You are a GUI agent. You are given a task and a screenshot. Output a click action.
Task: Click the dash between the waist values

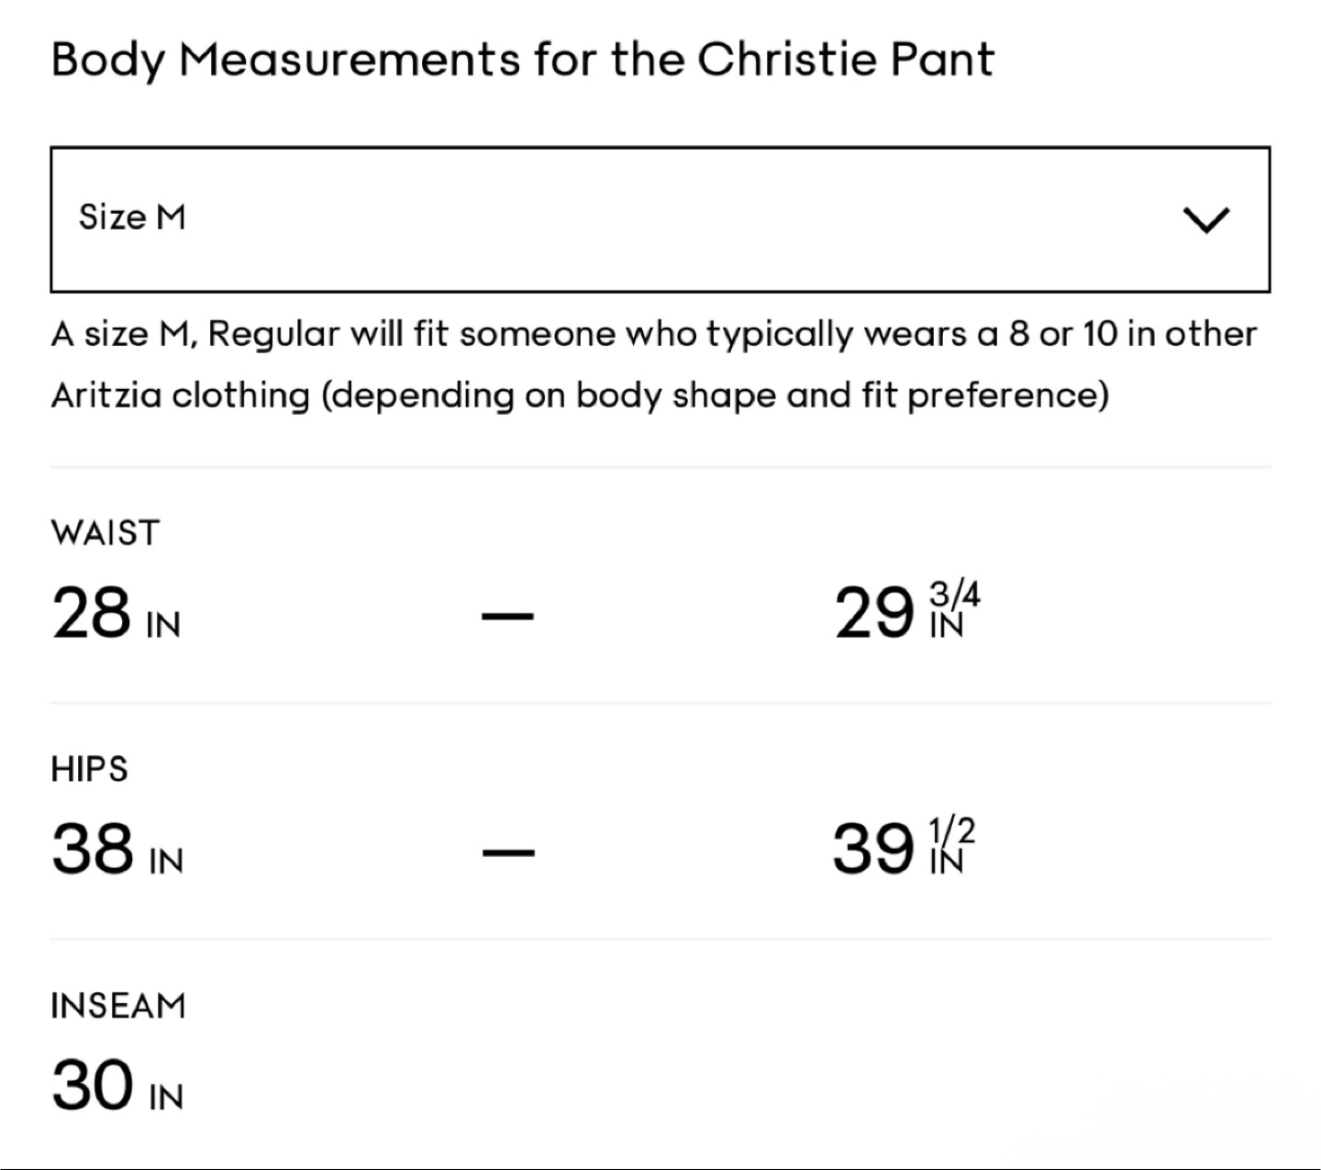pos(507,616)
